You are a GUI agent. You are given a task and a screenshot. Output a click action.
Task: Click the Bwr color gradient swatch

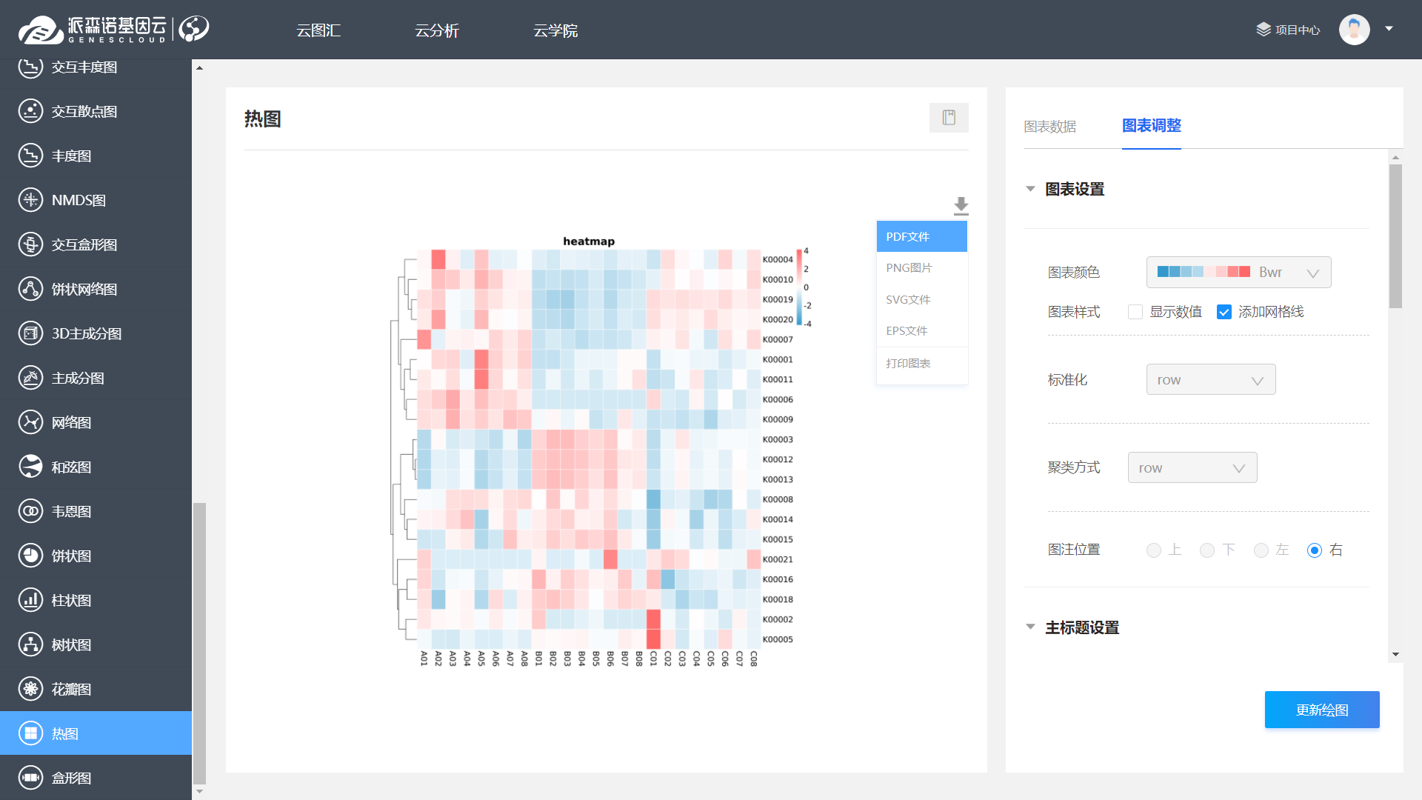pyautogui.click(x=1204, y=272)
